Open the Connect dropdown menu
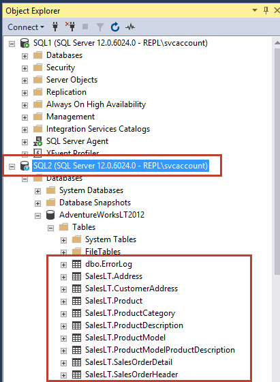Image resolution: width=280 pixels, height=382 pixels. coord(26,27)
